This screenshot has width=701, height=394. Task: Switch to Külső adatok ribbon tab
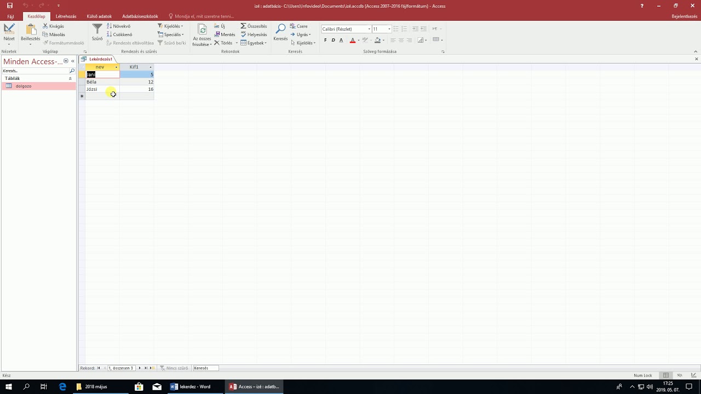tap(99, 16)
